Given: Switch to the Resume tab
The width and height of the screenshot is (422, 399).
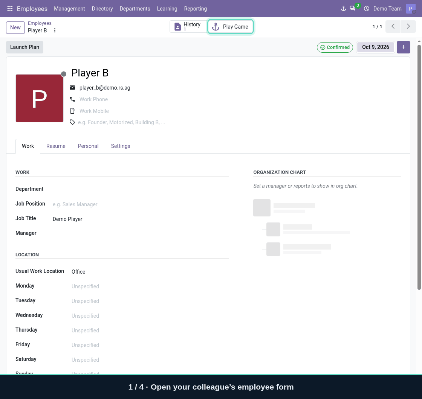Looking at the screenshot, I should click(x=56, y=146).
